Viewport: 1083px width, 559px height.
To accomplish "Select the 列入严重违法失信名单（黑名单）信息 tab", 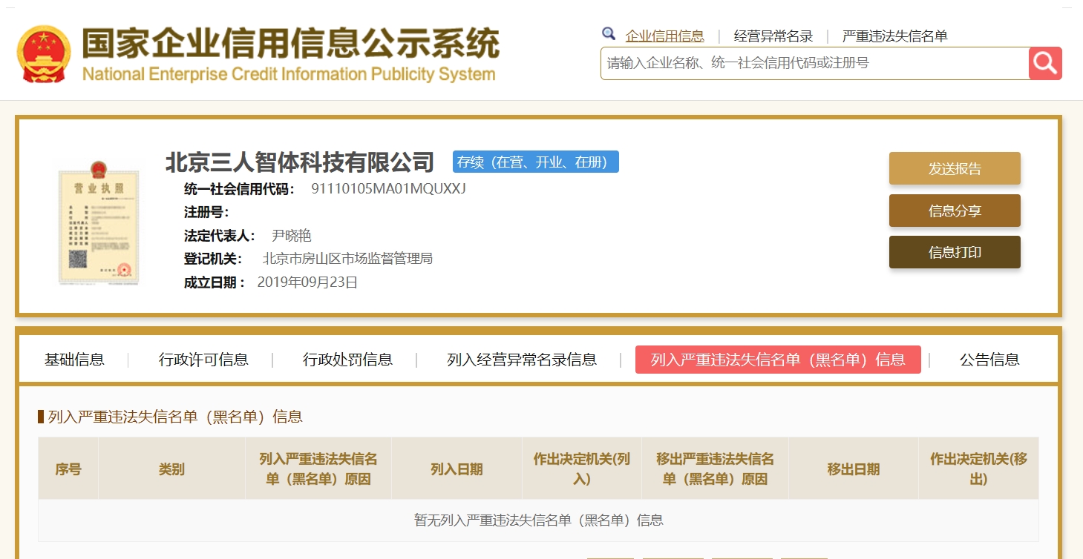I will coord(778,360).
